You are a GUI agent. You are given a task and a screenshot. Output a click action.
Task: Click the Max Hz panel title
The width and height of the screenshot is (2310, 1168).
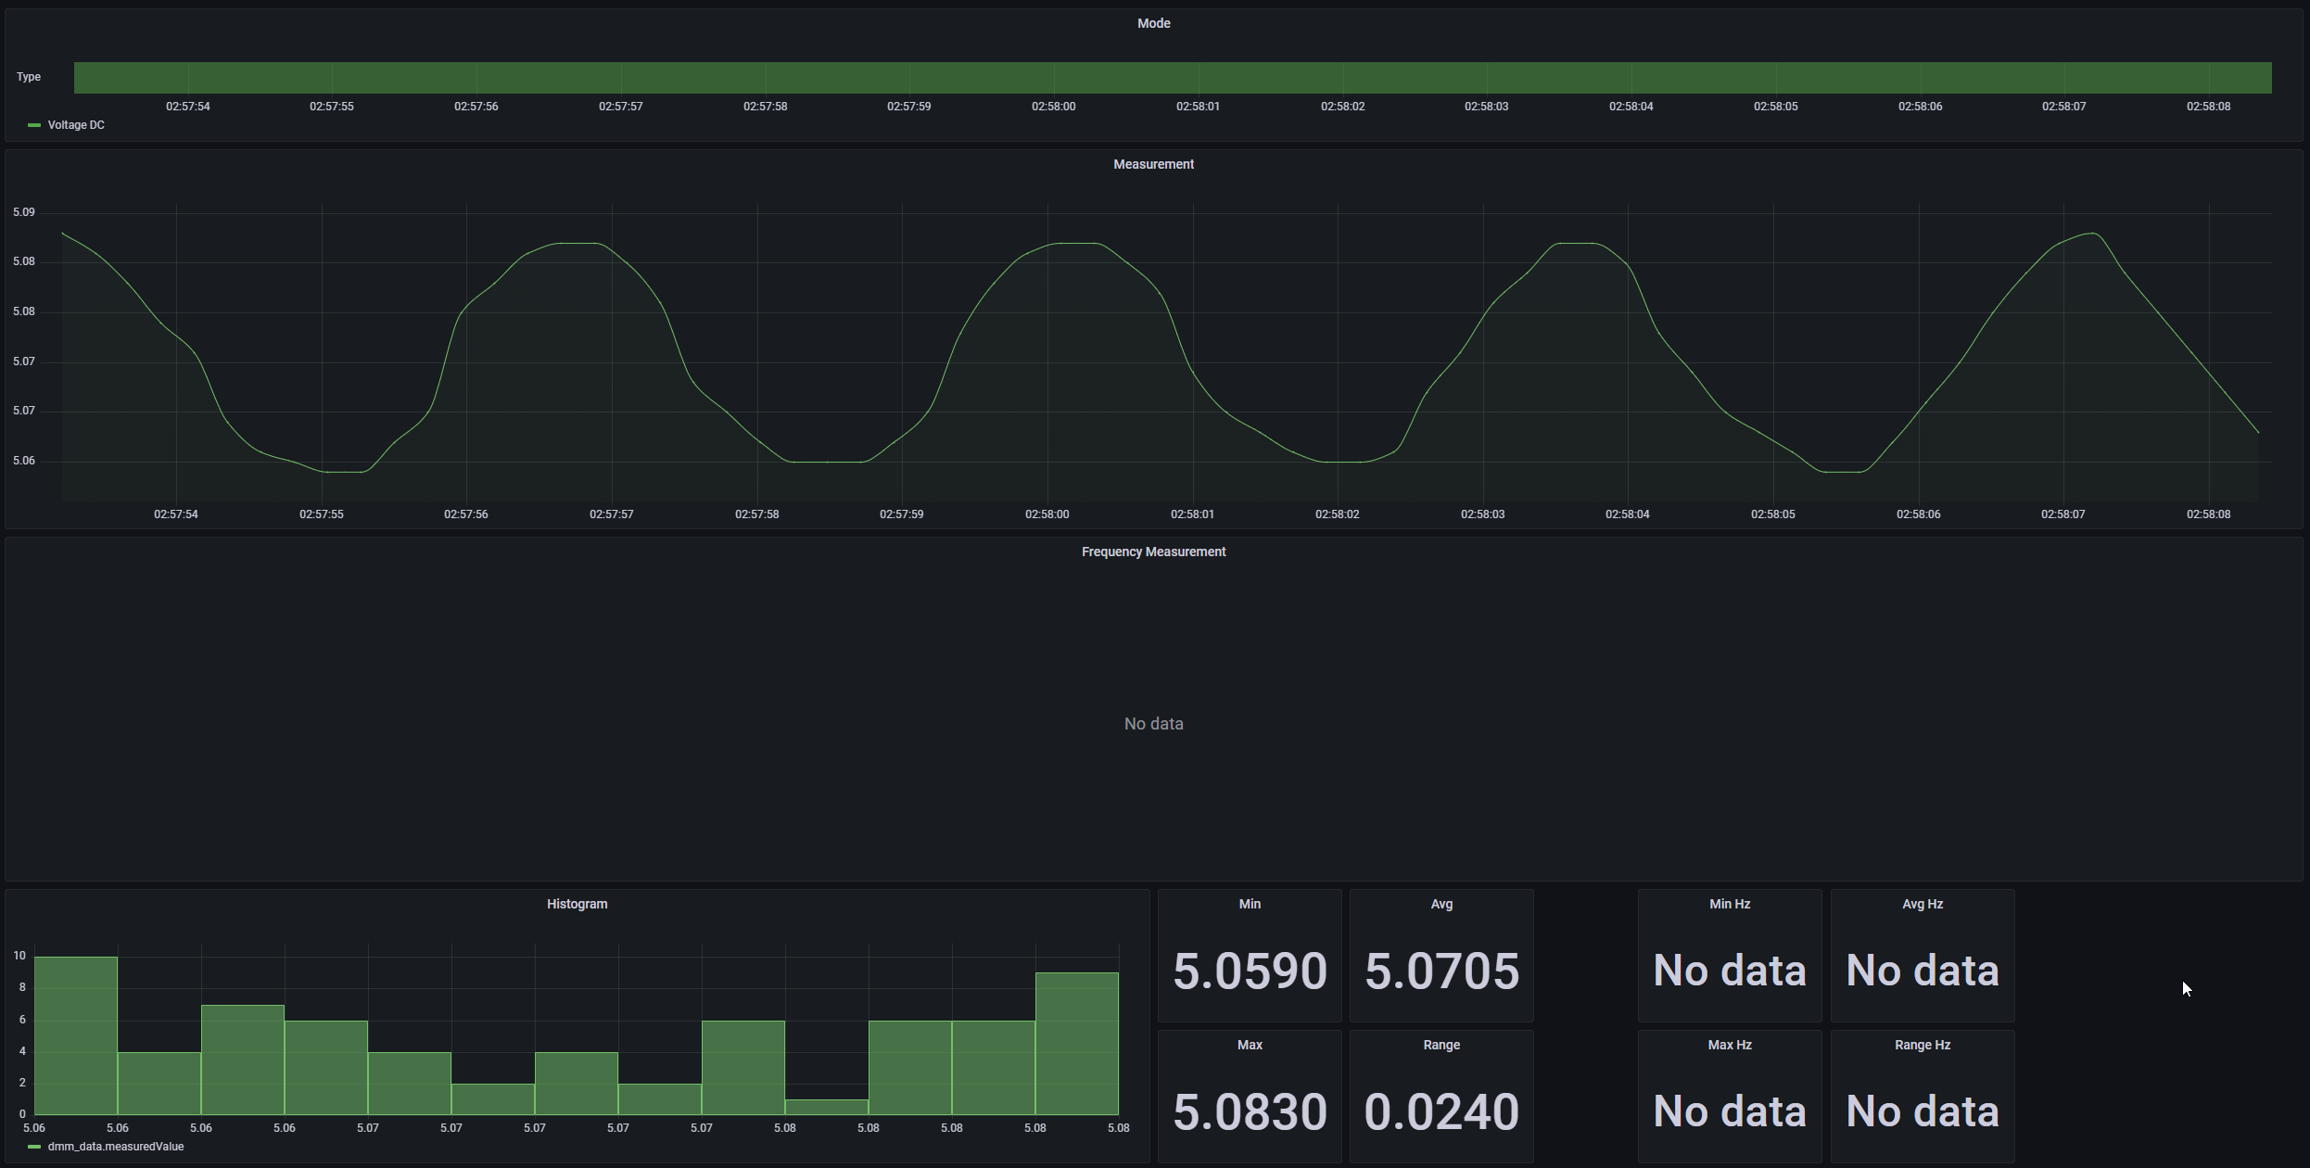coord(1729,1045)
